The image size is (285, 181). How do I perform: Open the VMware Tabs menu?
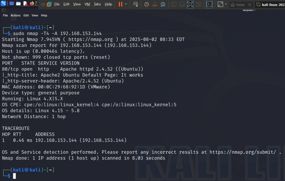tap(97, 4)
